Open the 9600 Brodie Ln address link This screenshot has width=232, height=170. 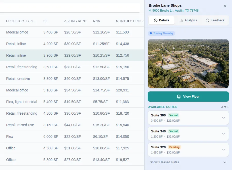tap(175, 11)
